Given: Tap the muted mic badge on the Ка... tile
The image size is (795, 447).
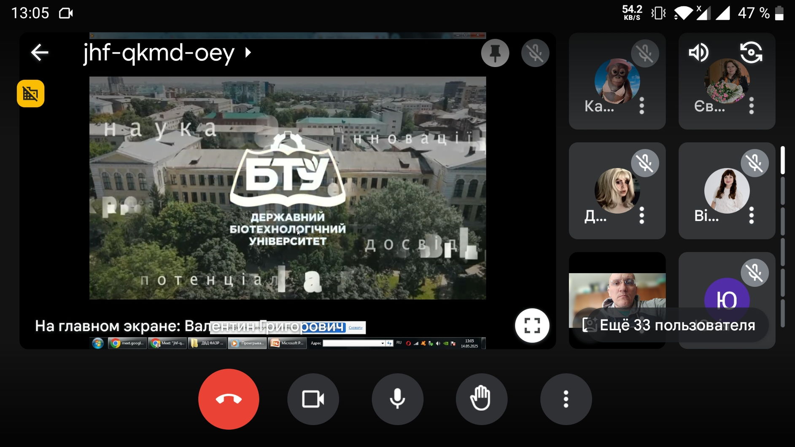Looking at the screenshot, I should 645,53.
